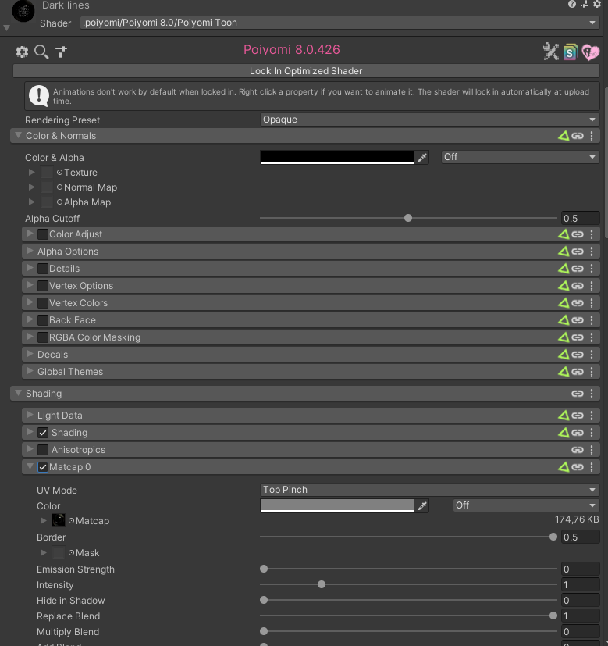Click the crossed tools icon
This screenshot has width=608, height=646.
click(x=551, y=52)
